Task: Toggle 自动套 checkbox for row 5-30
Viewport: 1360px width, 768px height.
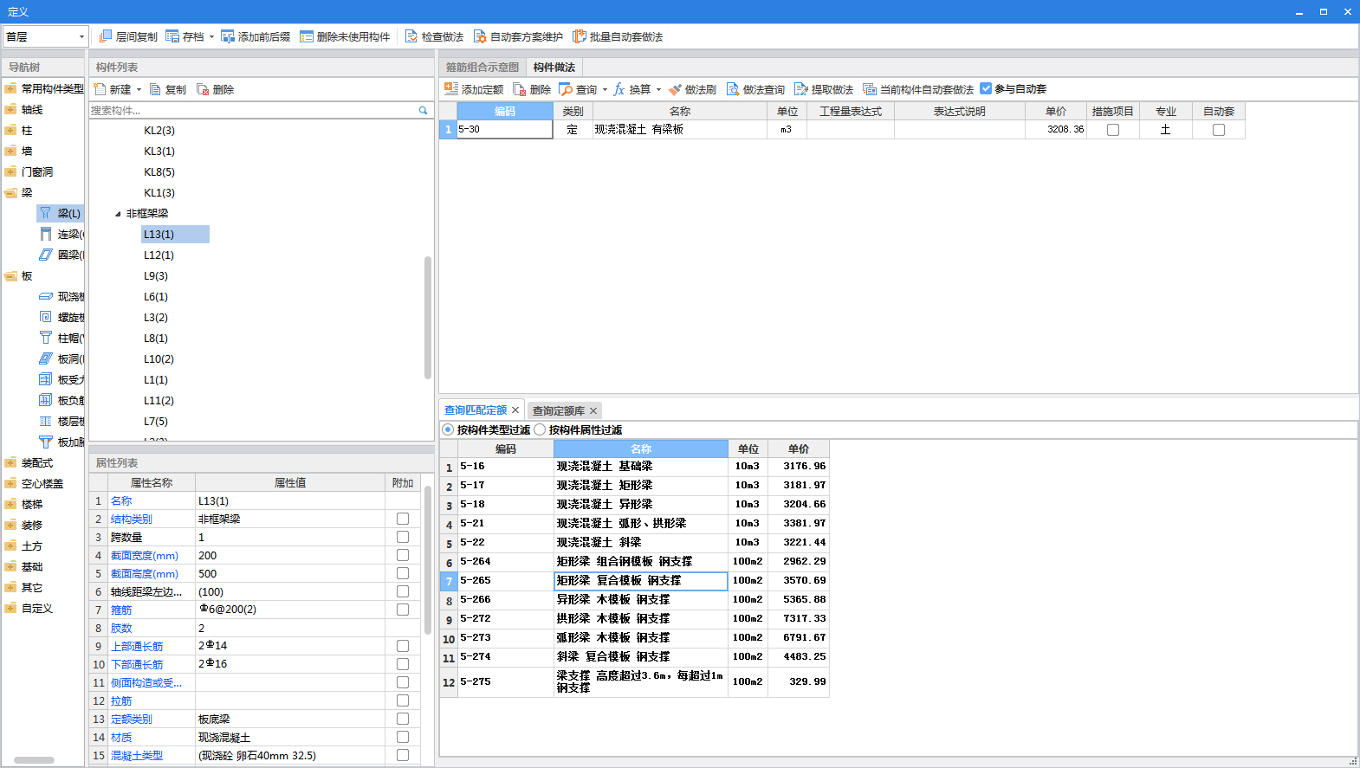Action: [1219, 130]
